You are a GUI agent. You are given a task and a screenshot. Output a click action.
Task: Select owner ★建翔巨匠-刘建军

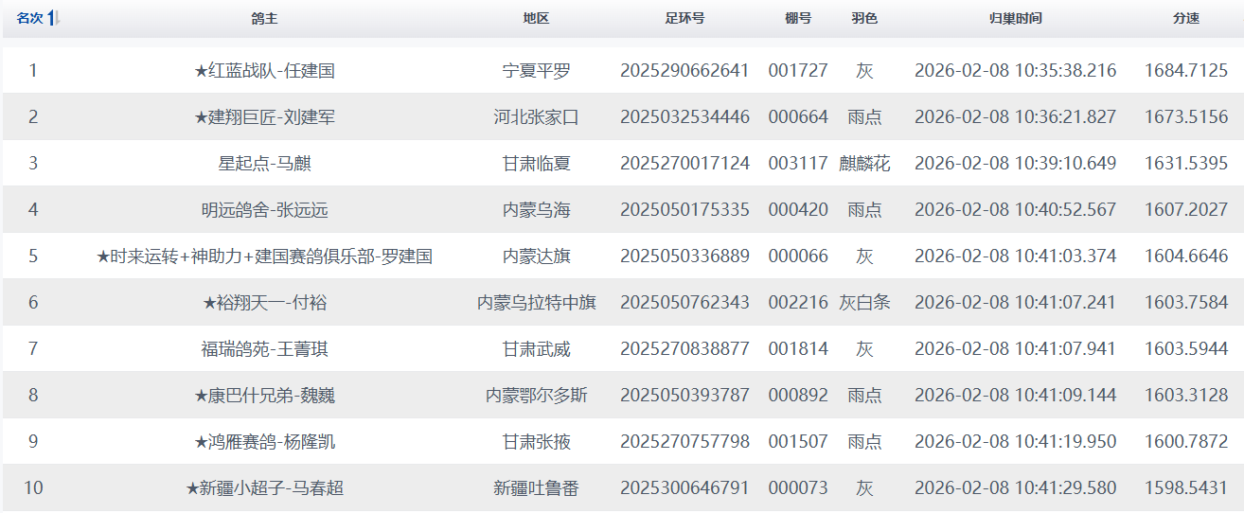tap(264, 117)
